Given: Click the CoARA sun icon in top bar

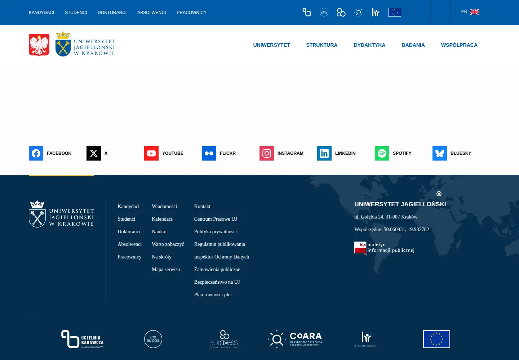Looking at the screenshot, I should 359,12.
